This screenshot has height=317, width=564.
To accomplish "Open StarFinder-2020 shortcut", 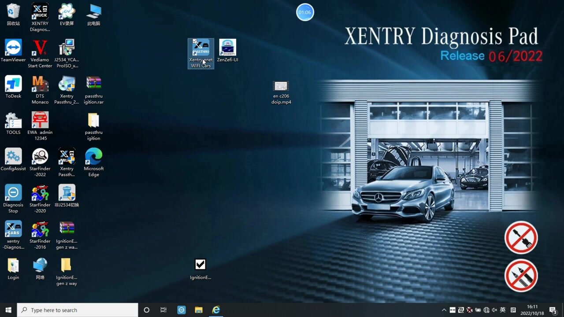I will (40, 199).
